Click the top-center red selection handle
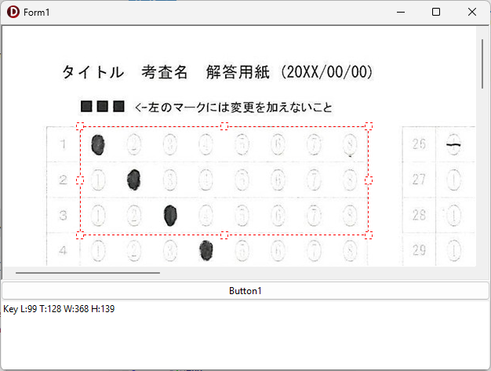This screenshot has height=371, width=491. (224, 125)
